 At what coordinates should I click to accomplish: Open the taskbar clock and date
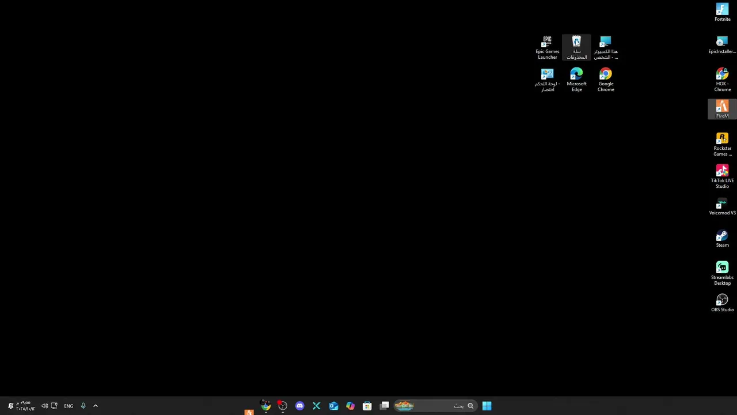tap(25, 406)
